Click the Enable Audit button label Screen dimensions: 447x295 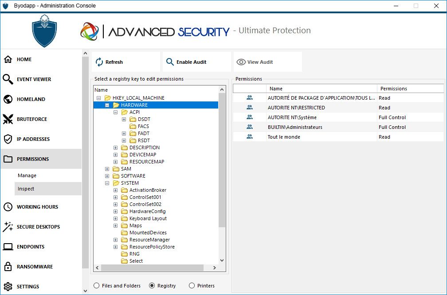point(191,62)
